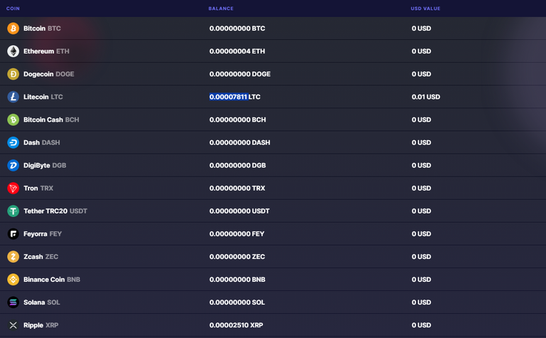This screenshot has height=338, width=546.
Task: Click the Dash DASH name label
Action: coord(41,142)
